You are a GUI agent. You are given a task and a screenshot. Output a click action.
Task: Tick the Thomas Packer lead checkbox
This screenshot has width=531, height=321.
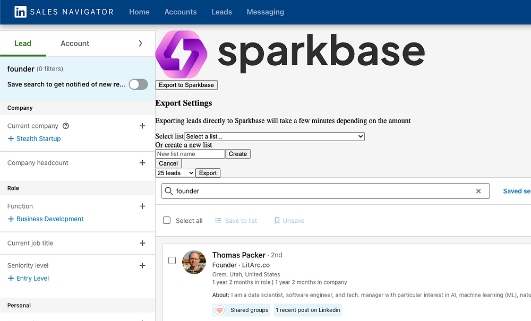172,261
